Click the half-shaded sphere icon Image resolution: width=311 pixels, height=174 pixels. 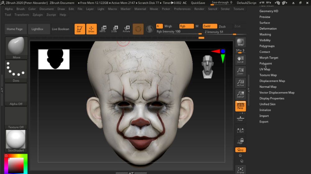150,29
